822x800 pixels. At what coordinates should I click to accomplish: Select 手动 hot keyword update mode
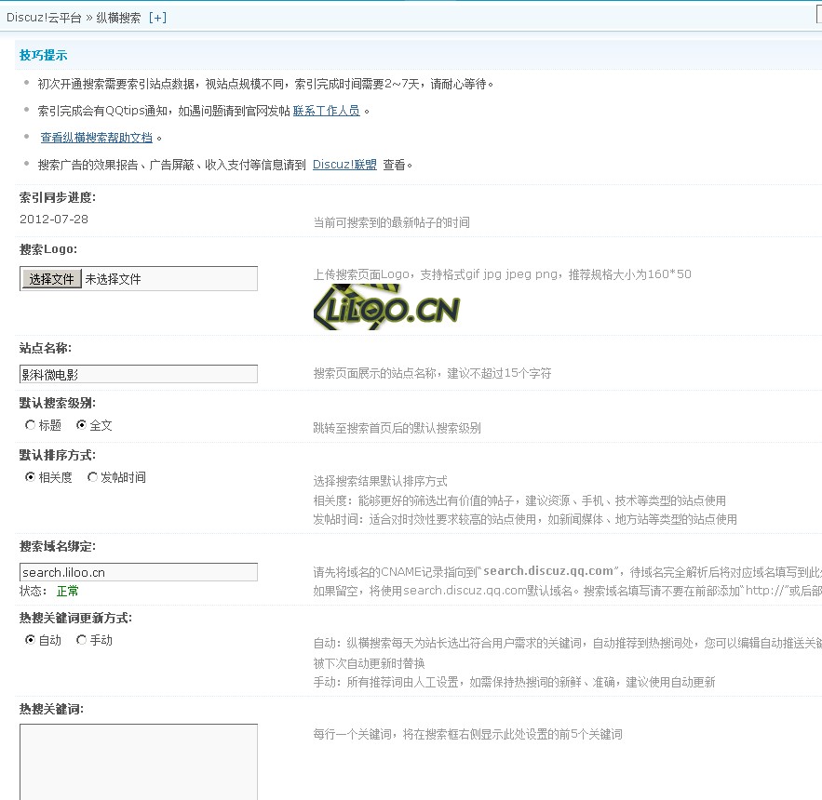coord(81,640)
